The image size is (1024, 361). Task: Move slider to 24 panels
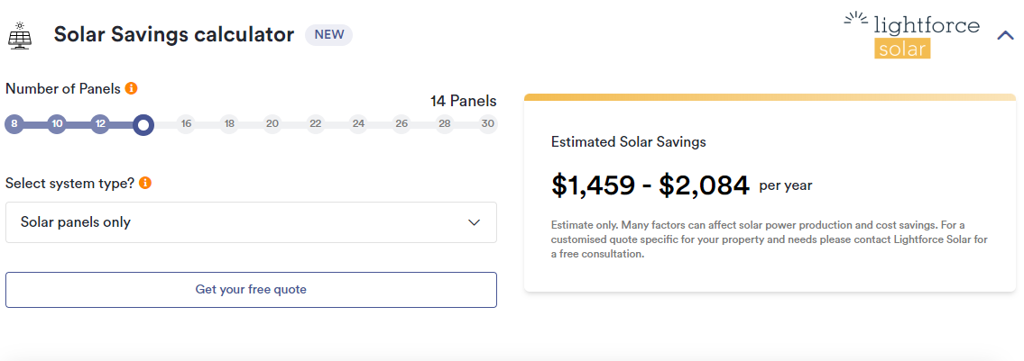(x=358, y=124)
